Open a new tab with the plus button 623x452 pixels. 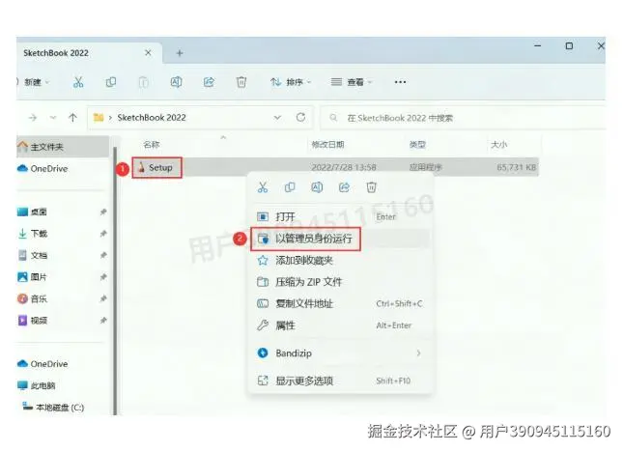[x=180, y=53]
